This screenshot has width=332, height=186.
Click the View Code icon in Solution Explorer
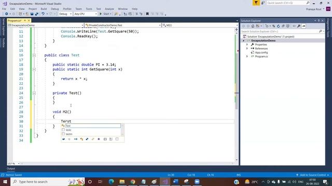point(294,26)
